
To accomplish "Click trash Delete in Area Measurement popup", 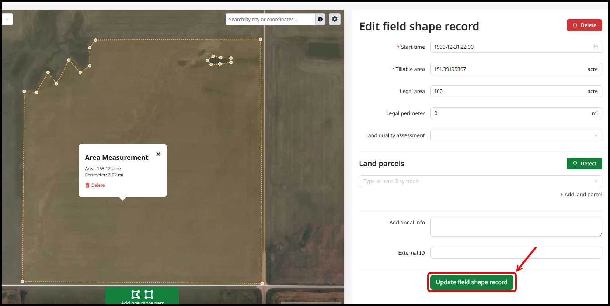I will click(95, 185).
